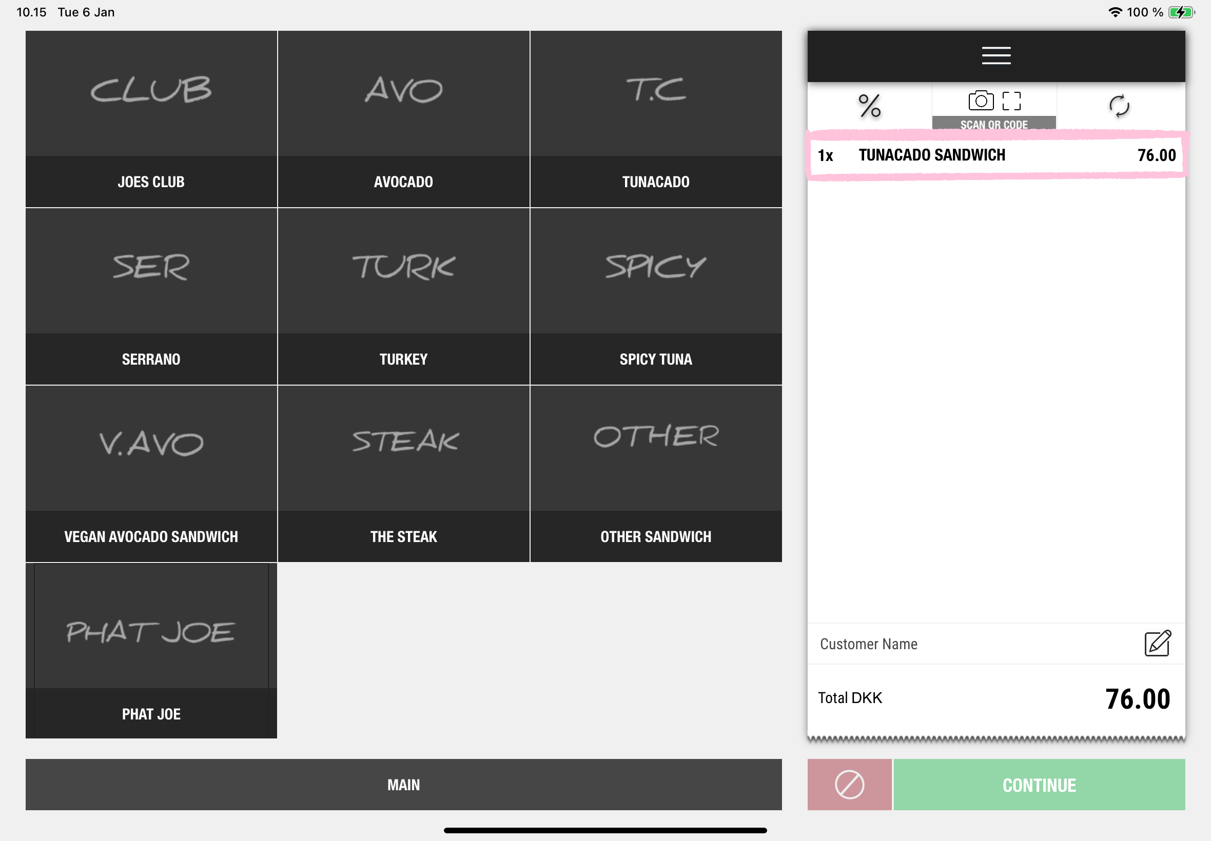Open the hamburger menu
The width and height of the screenshot is (1211, 841).
tap(995, 55)
